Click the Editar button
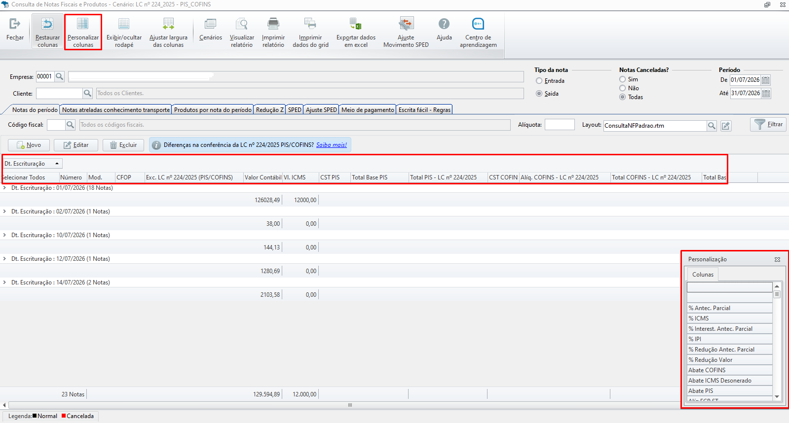 [x=76, y=145]
